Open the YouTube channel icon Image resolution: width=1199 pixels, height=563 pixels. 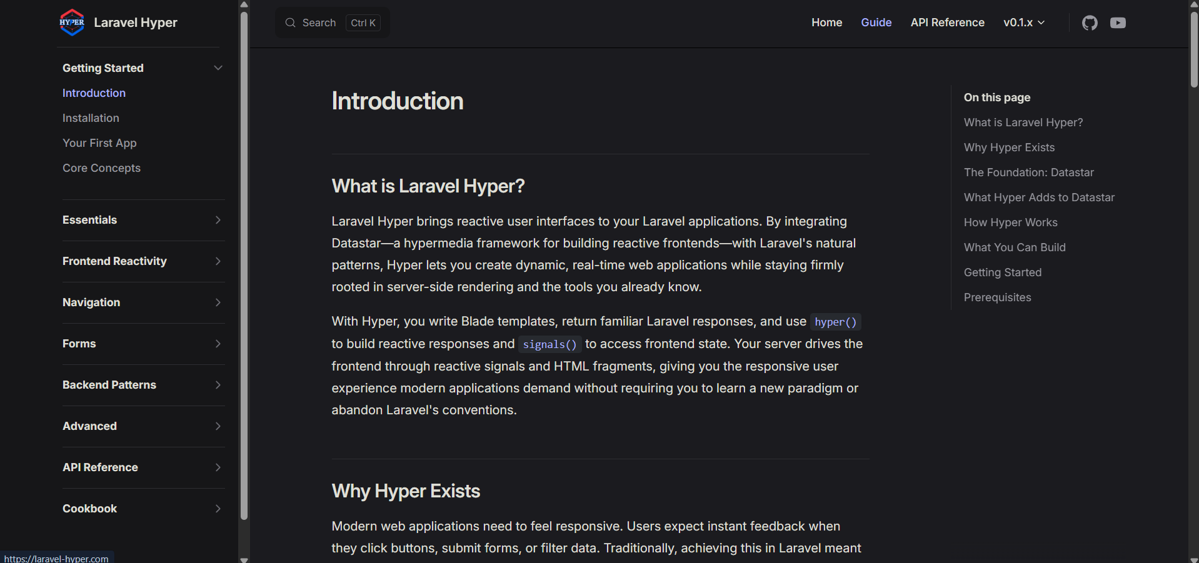coord(1118,23)
